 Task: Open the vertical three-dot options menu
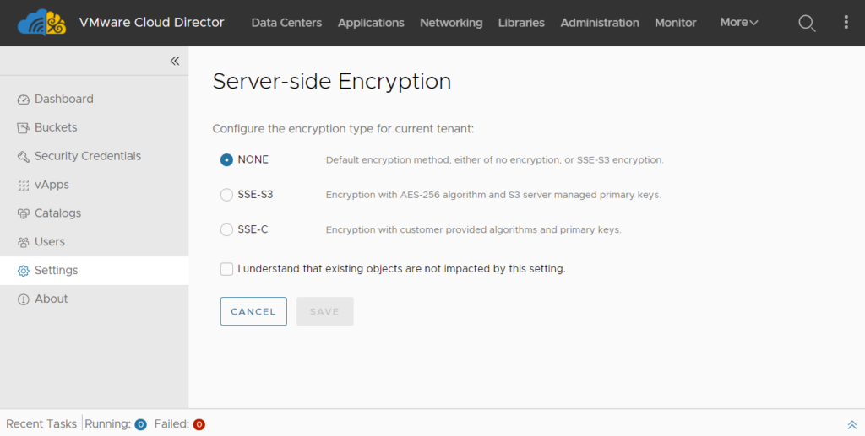[846, 22]
